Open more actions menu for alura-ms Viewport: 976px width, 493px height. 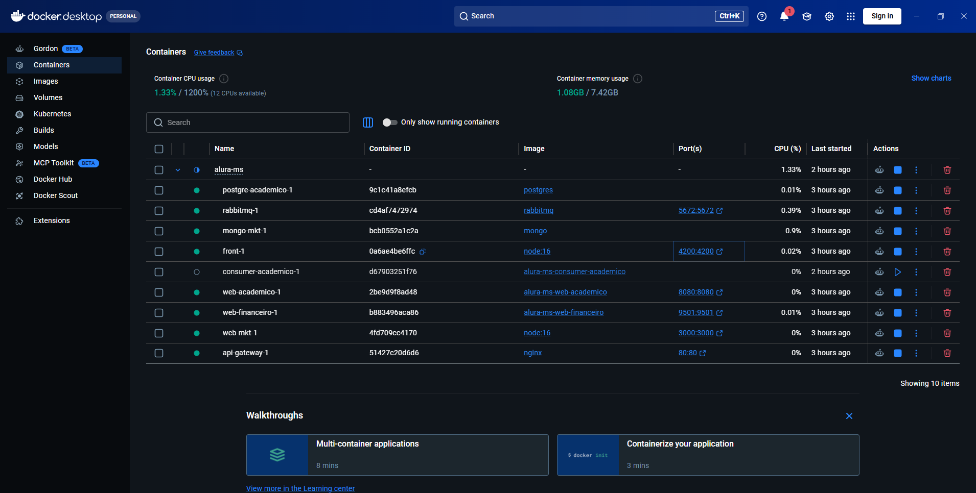(x=916, y=170)
